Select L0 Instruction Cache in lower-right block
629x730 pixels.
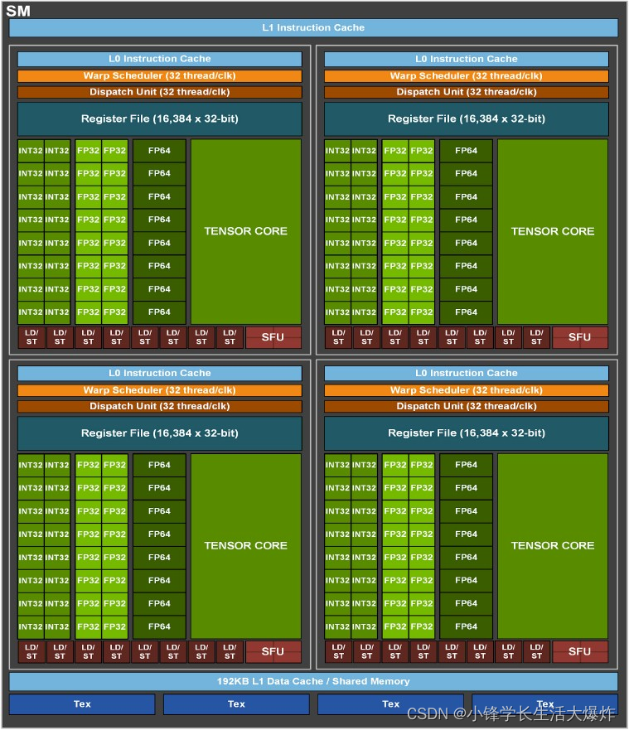click(x=467, y=374)
